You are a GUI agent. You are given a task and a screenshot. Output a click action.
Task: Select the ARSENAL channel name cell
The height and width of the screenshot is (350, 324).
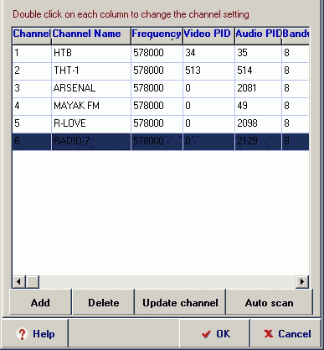91,88
